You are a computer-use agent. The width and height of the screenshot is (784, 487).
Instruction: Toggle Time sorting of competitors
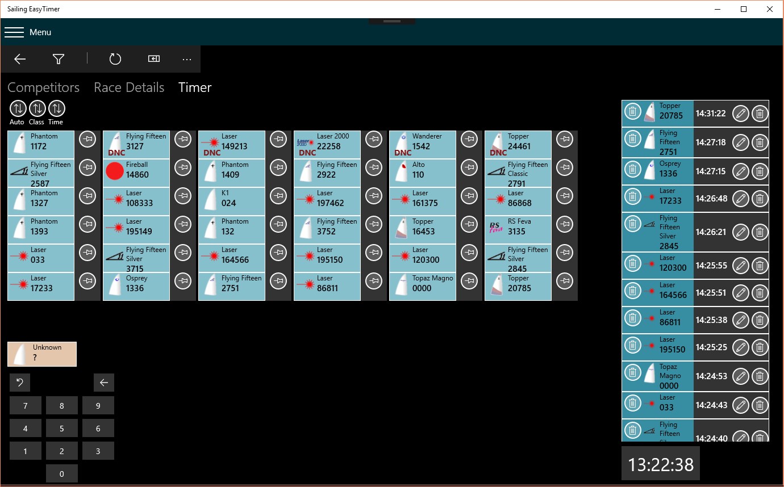point(55,108)
